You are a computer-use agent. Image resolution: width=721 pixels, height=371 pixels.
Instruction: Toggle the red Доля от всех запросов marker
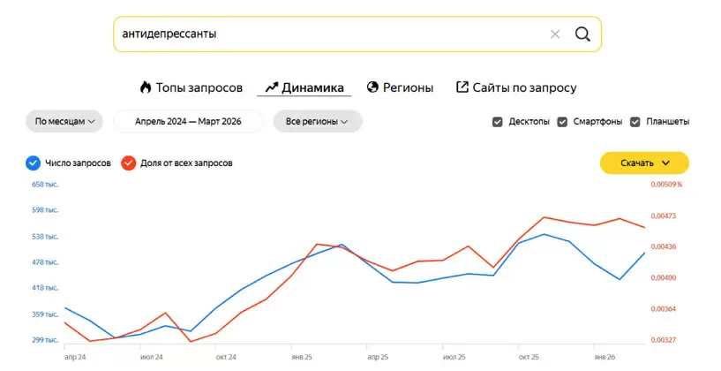coord(129,163)
